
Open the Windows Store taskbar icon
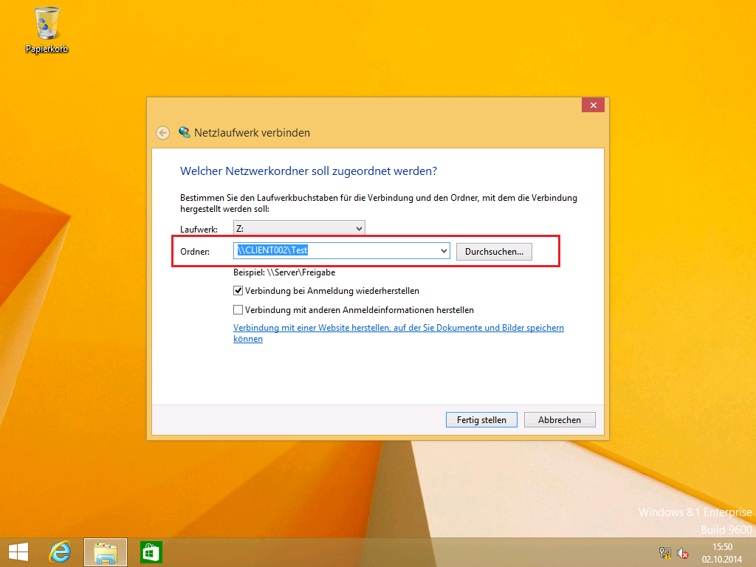coord(151,552)
